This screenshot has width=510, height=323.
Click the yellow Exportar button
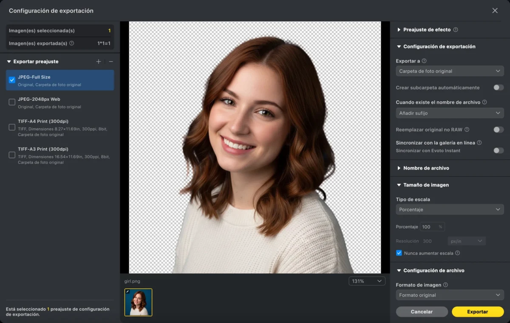click(477, 312)
